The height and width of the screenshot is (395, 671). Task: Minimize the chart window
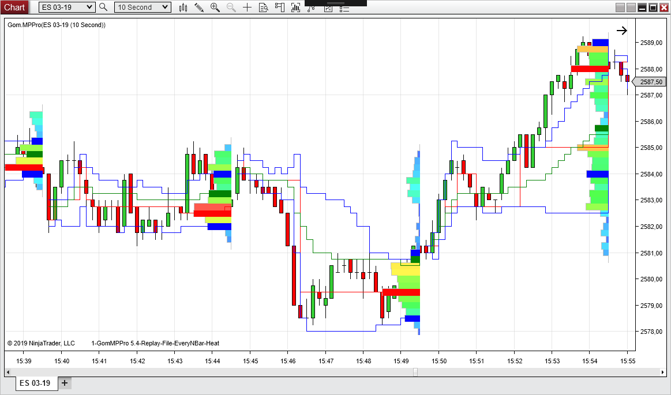642,7
